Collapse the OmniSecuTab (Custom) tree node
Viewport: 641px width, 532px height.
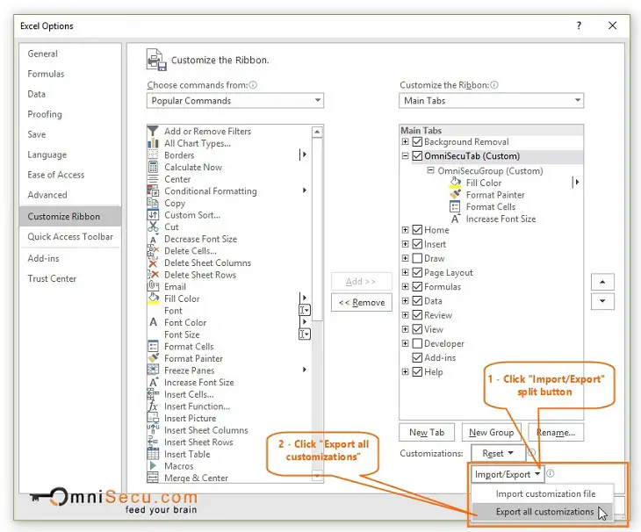[405, 156]
